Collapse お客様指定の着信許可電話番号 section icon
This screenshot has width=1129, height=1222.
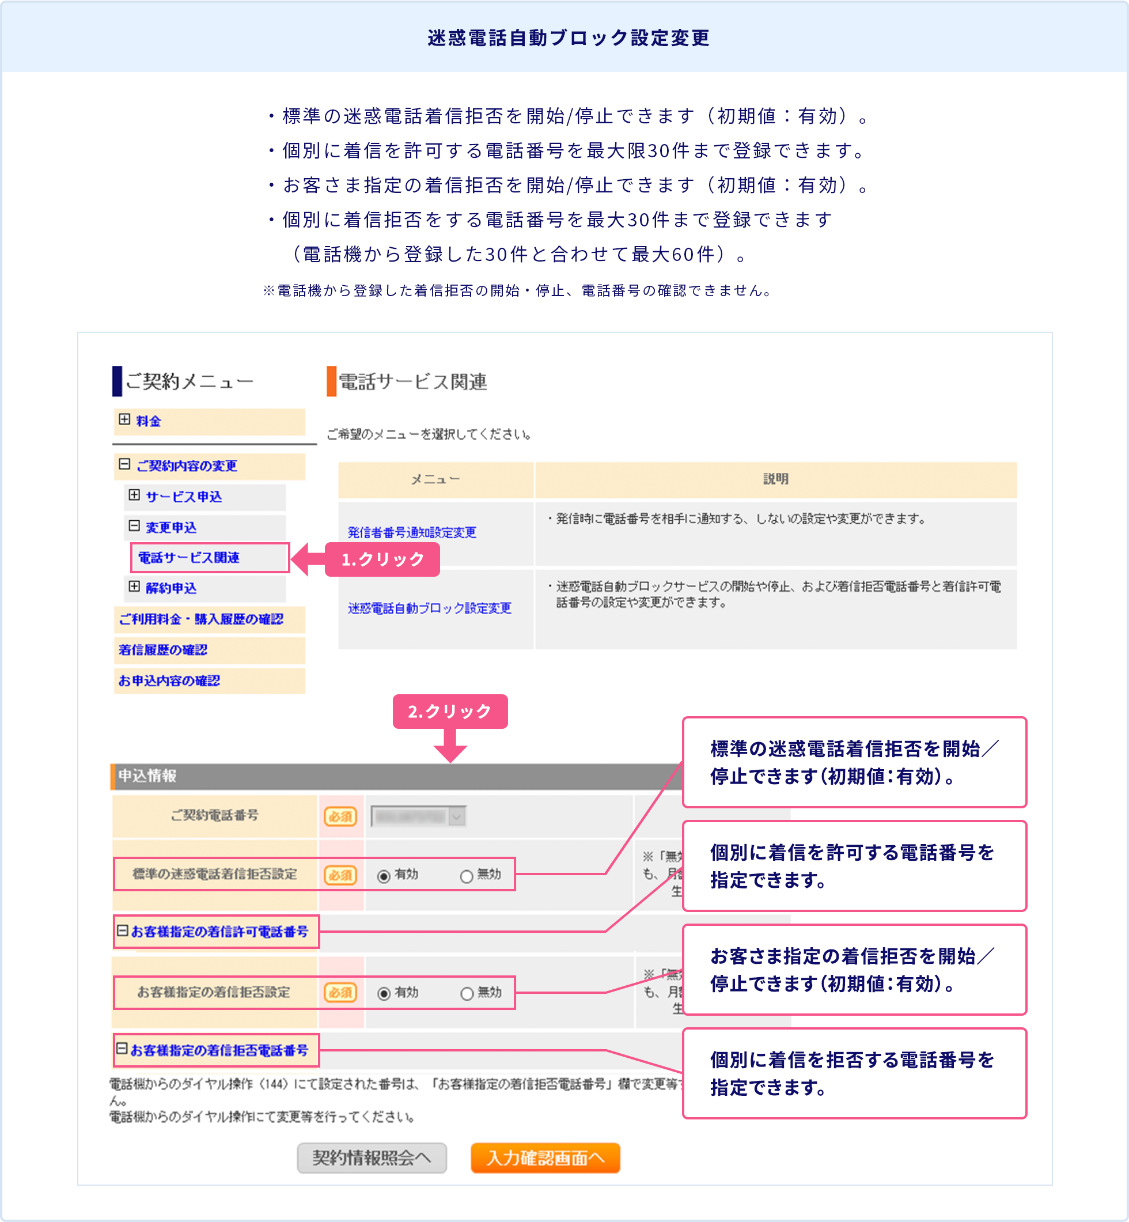(x=122, y=930)
